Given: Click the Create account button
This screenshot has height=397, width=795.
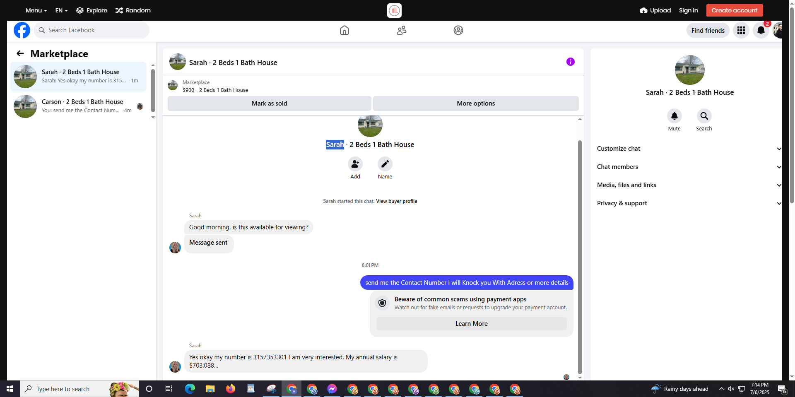Looking at the screenshot, I should tap(735, 10).
